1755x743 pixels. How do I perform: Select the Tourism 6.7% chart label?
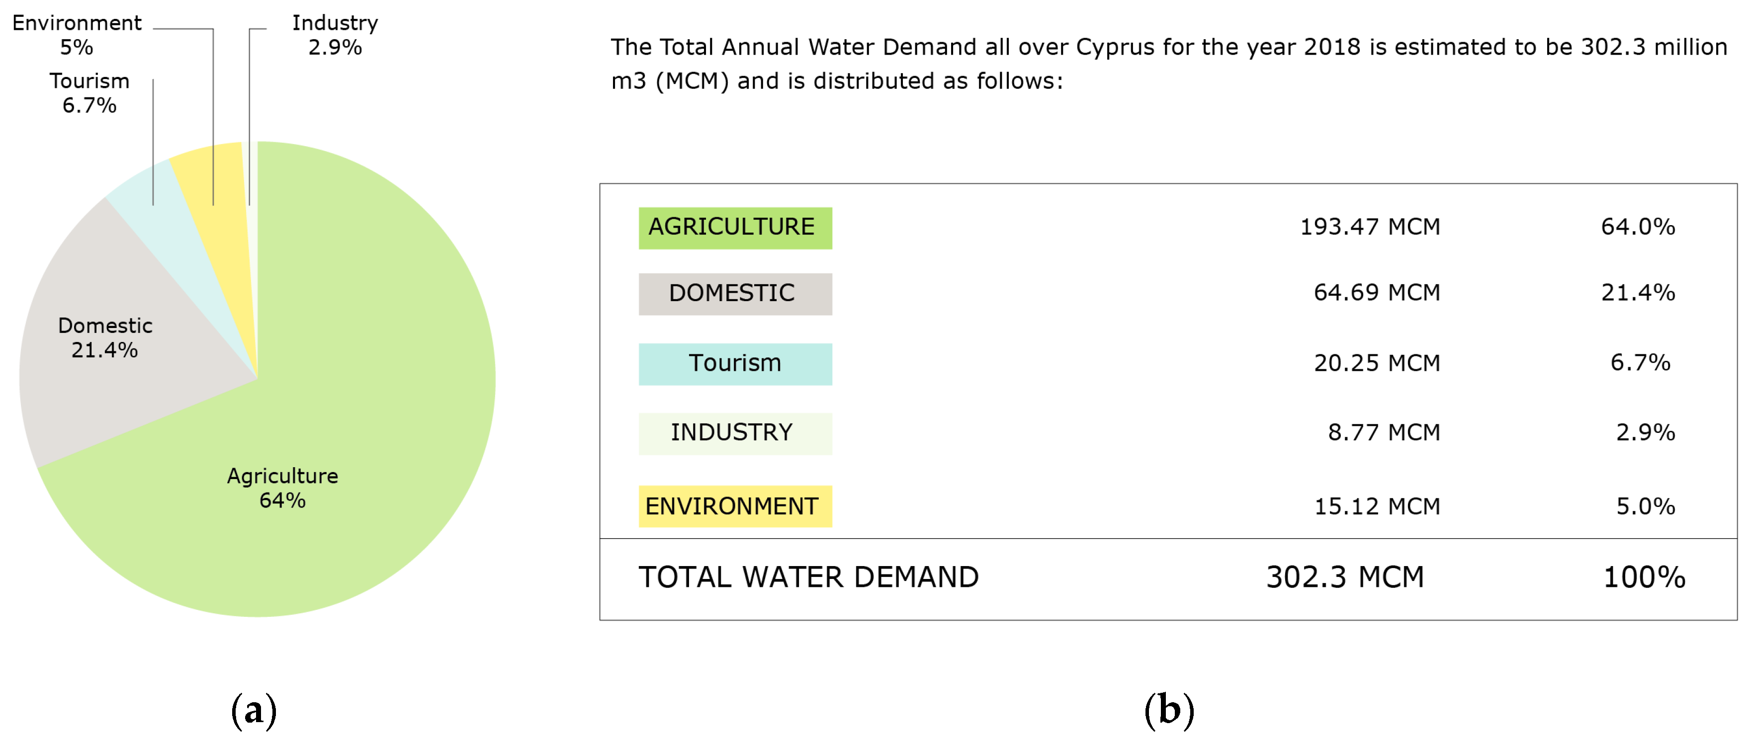pyautogui.click(x=89, y=92)
